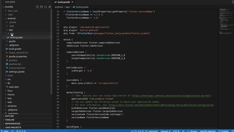Change end-of-line sequence via 'LF'

183,131
